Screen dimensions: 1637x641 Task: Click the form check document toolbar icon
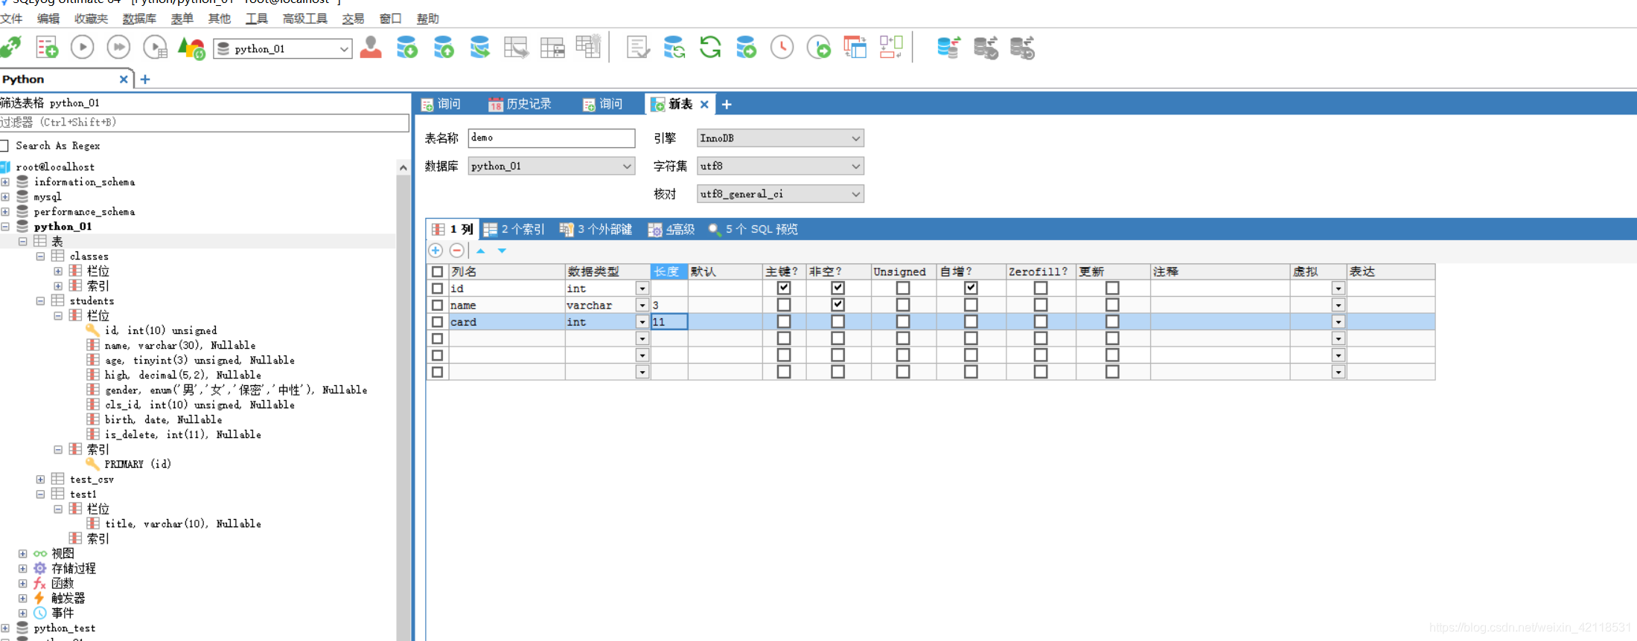tap(638, 48)
